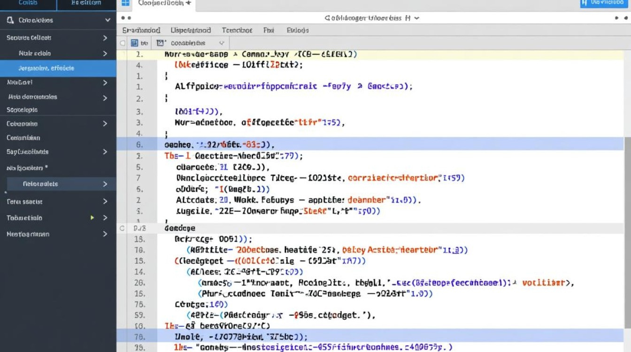Viewport: 631px width, 352px height.
Task: Expand the 'Seoutce Colleots' sidebar item
Action: (x=105, y=38)
